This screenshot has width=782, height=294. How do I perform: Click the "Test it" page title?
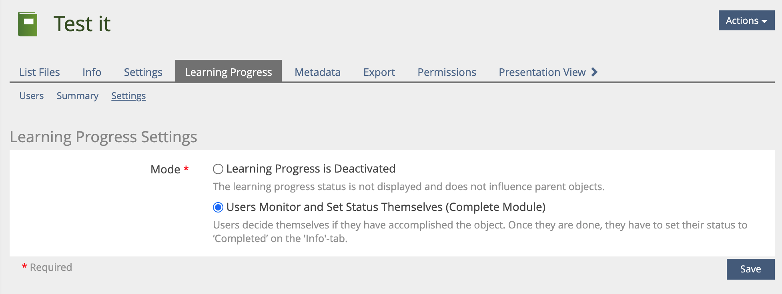82,24
